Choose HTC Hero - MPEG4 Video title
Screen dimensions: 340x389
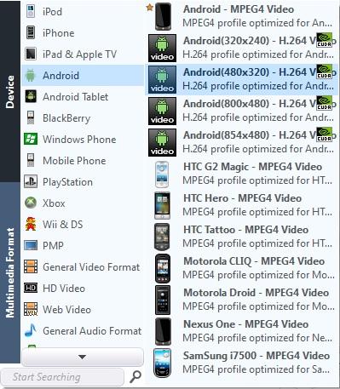[242, 198]
